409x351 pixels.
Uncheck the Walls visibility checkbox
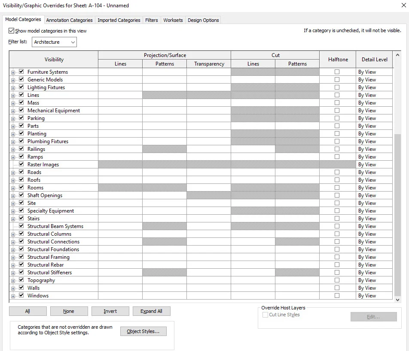coord(21,288)
